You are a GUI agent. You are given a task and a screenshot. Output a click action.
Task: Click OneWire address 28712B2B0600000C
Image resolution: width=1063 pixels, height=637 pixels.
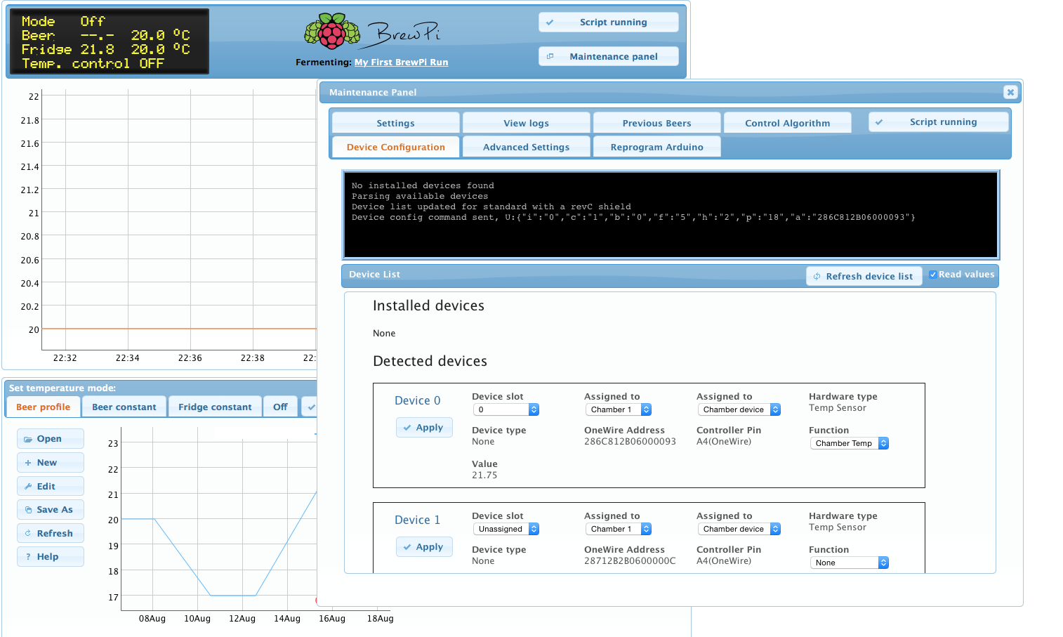click(630, 561)
